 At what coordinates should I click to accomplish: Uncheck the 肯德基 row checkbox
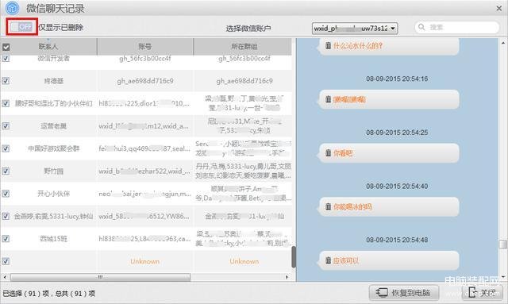(6, 81)
